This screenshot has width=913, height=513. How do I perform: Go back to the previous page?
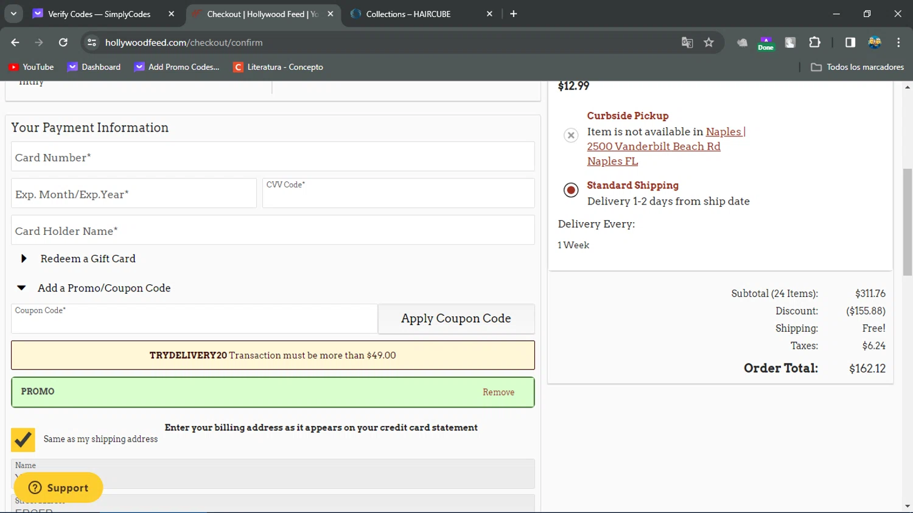tap(15, 43)
